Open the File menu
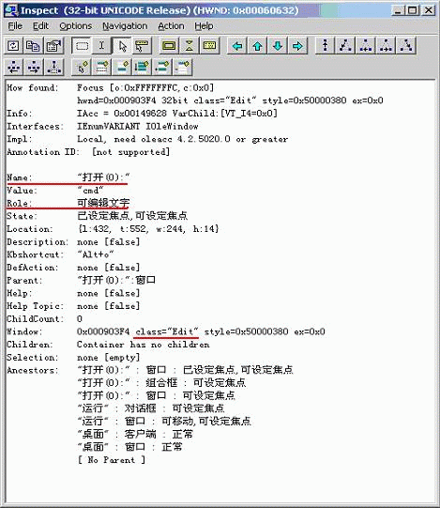Image resolution: width=440 pixels, height=508 pixels. (x=15, y=26)
